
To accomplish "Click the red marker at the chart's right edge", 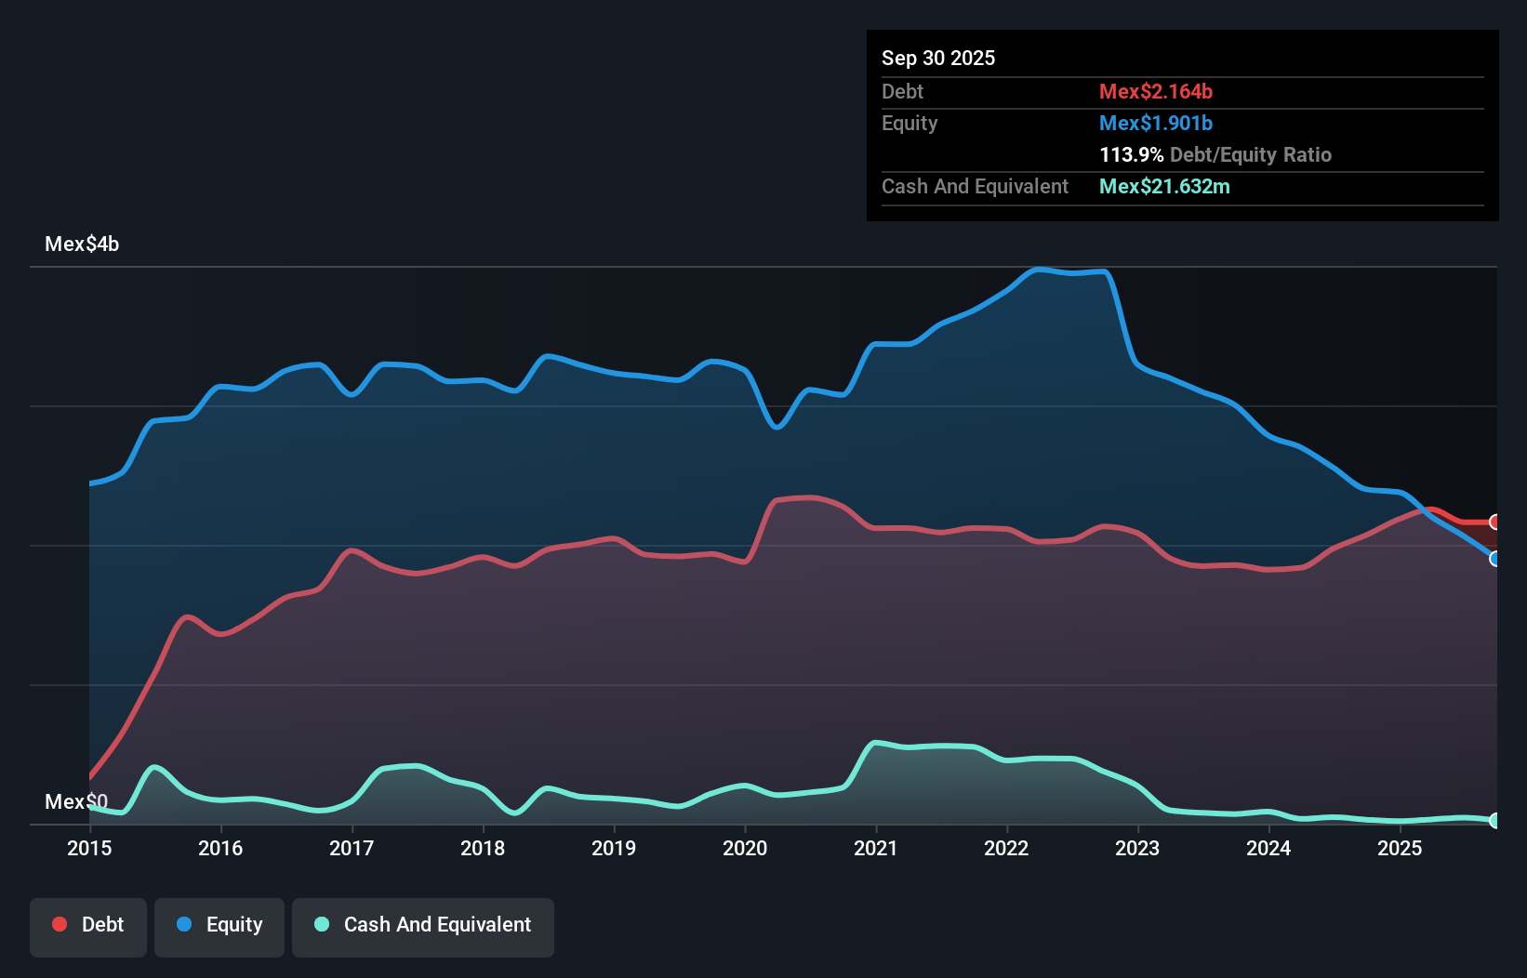I will (1494, 522).
